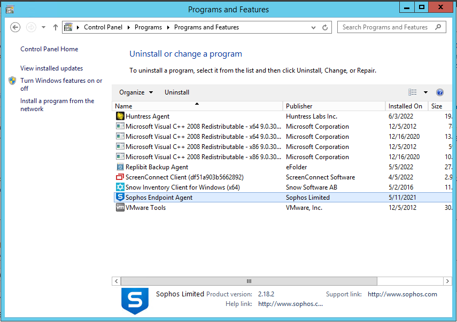Click the Replibit Backup Agent icon
The height and width of the screenshot is (322, 457).
click(x=120, y=167)
